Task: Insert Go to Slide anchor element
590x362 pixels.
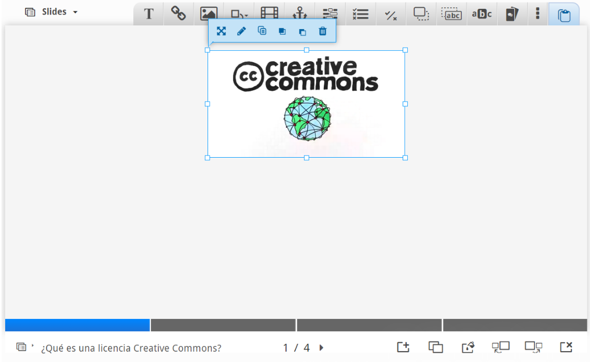Action: click(300, 14)
